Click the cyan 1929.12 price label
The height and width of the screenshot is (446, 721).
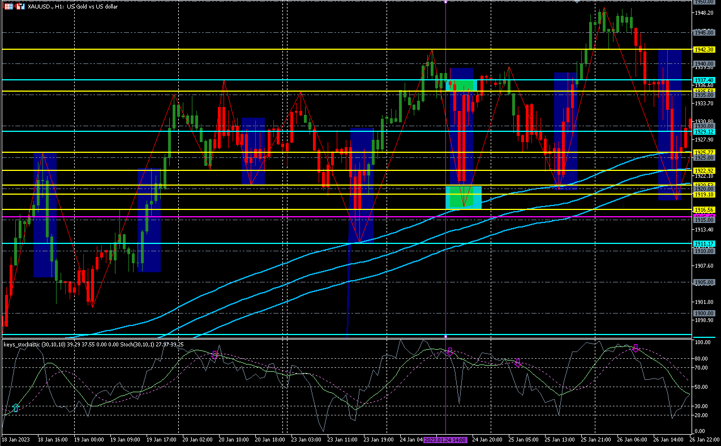pyautogui.click(x=703, y=131)
